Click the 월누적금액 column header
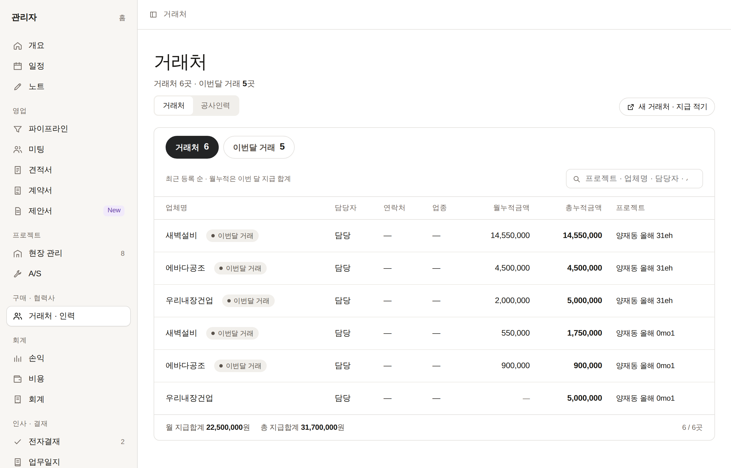 511,208
